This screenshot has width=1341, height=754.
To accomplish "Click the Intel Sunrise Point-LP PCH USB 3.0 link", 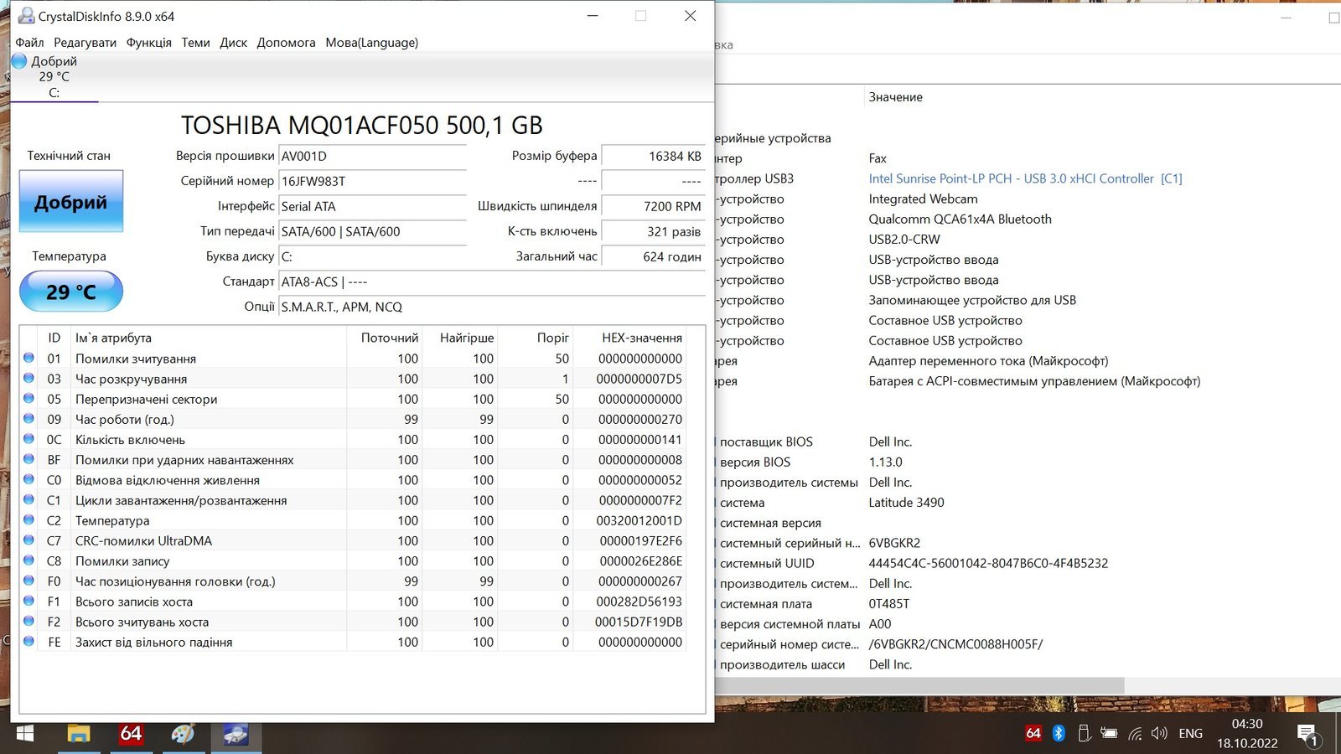I will coord(1025,178).
